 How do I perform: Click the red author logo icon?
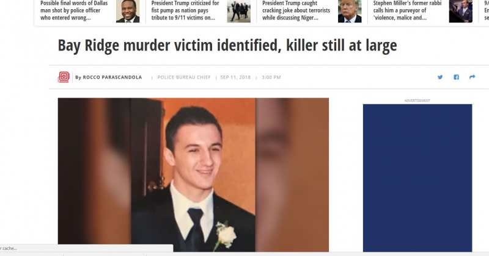click(x=64, y=77)
